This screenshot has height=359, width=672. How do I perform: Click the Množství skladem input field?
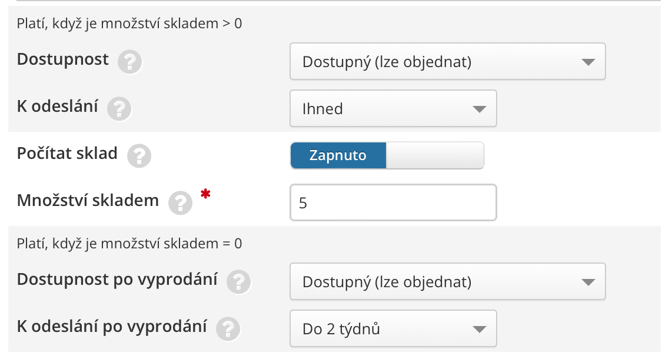coord(393,203)
